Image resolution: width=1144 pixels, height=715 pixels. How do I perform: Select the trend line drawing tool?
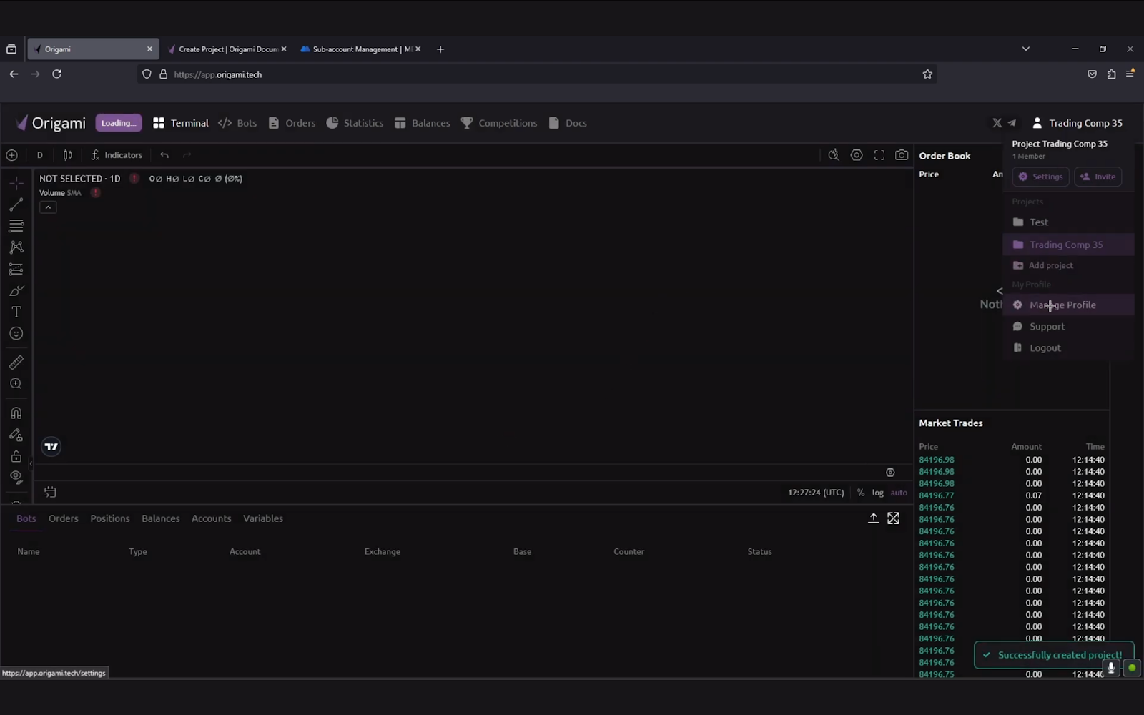(x=16, y=204)
